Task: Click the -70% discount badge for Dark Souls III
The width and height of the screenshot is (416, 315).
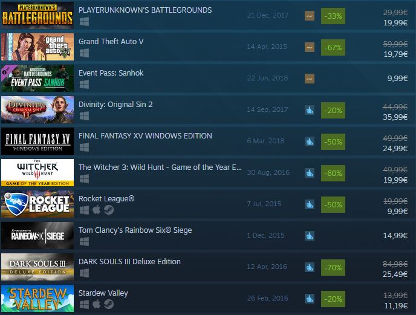Action: click(x=333, y=267)
